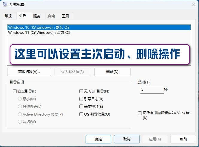Enable the 安全引导(F) checkbox
Image resolution: width=199 pixels, height=147 pixels.
pos(15,91)
